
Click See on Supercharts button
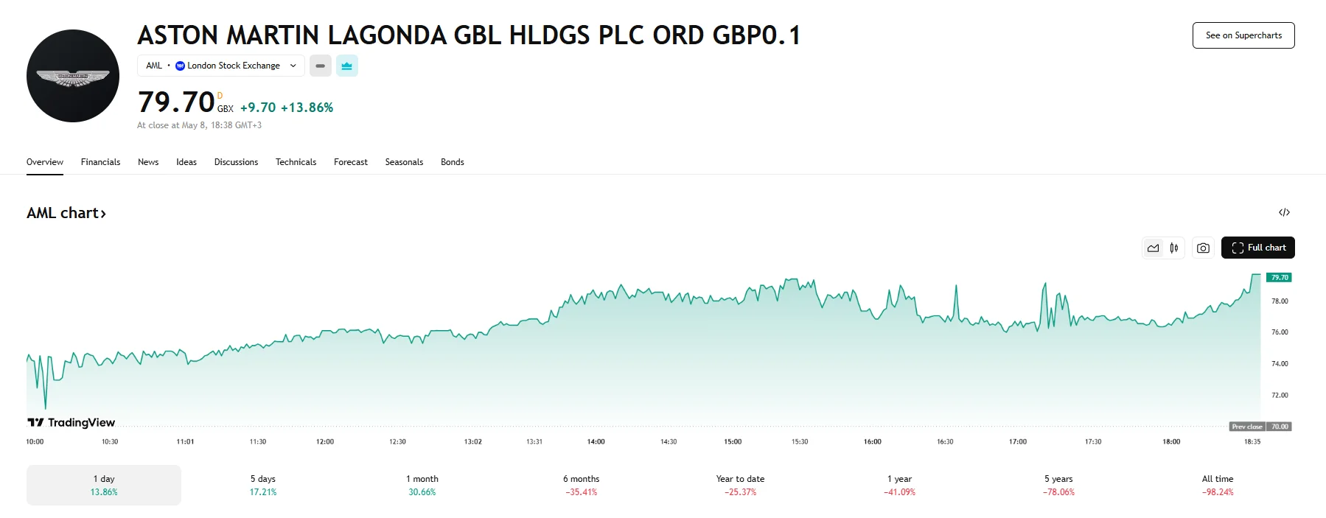(1243, 35)
